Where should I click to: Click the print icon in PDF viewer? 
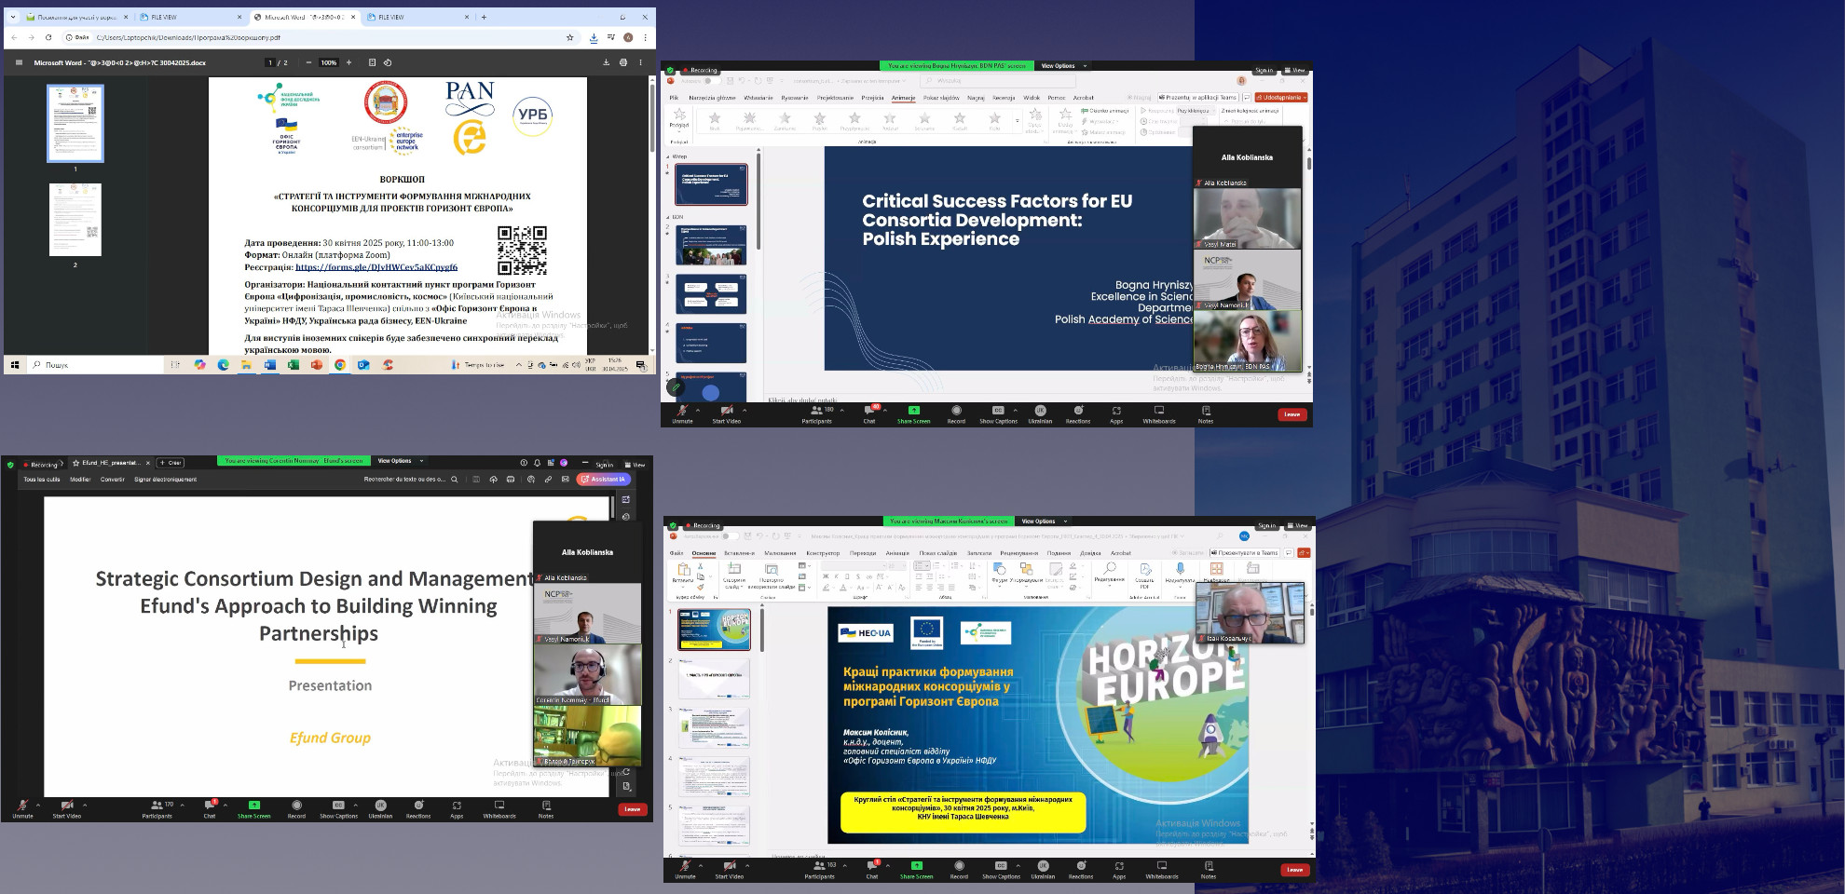pyautogui.click(x=622, y=62)
